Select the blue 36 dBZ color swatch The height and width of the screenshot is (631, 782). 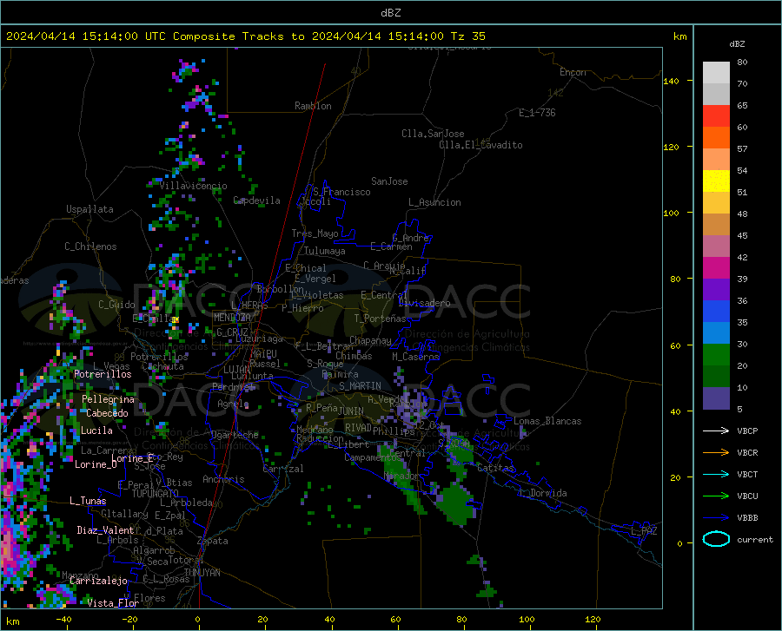(716, 311)
